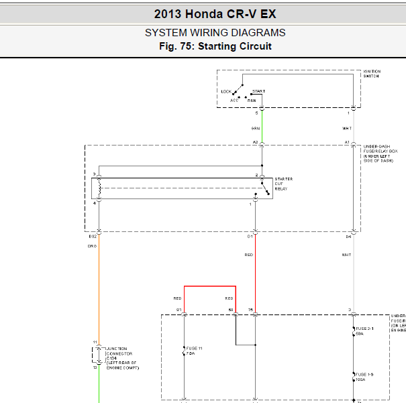406x403 pixels.
Task: Click the FUSE 2-1 label
Action: coord(364,329)
